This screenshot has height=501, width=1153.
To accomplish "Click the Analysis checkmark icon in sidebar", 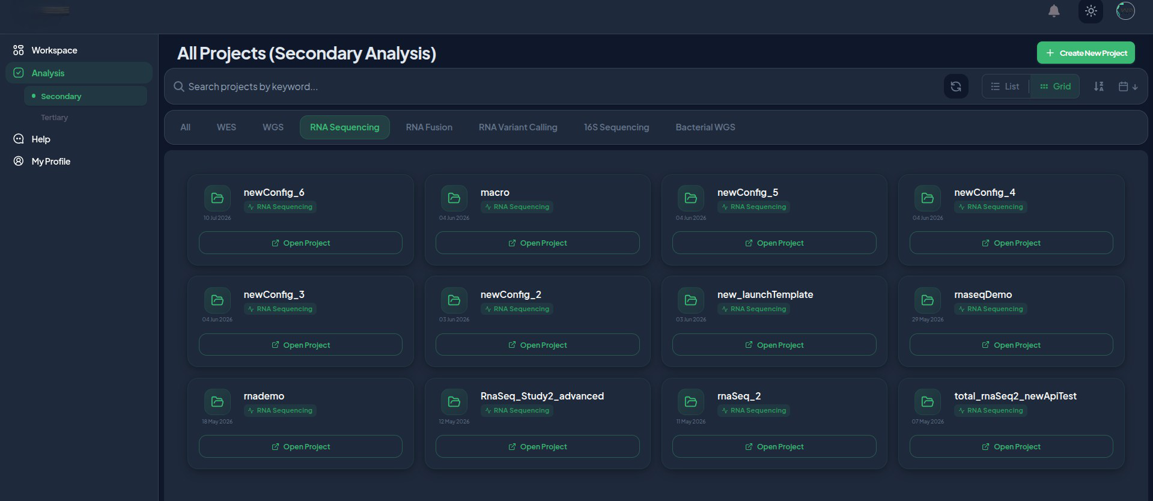I will click(19, 73).
